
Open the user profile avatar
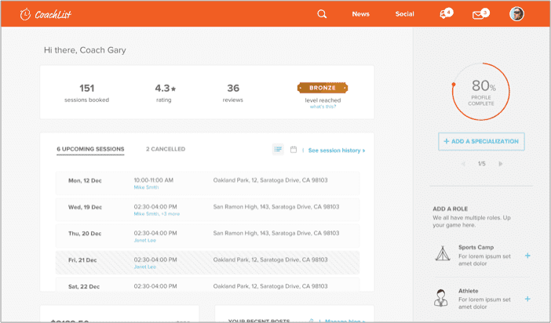tap(516, 14)
